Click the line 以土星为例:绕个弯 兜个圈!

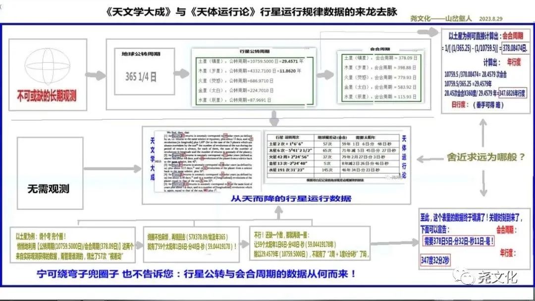pos(41,236)
